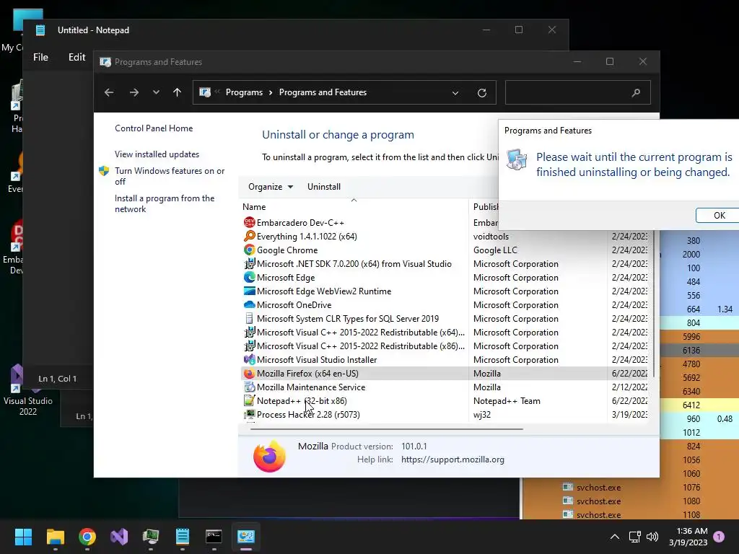Image resolution: width=739 pixels, height=554 pixels.
Task: Click the Notepad++ icon in the program list
Action: pos(249,400)
